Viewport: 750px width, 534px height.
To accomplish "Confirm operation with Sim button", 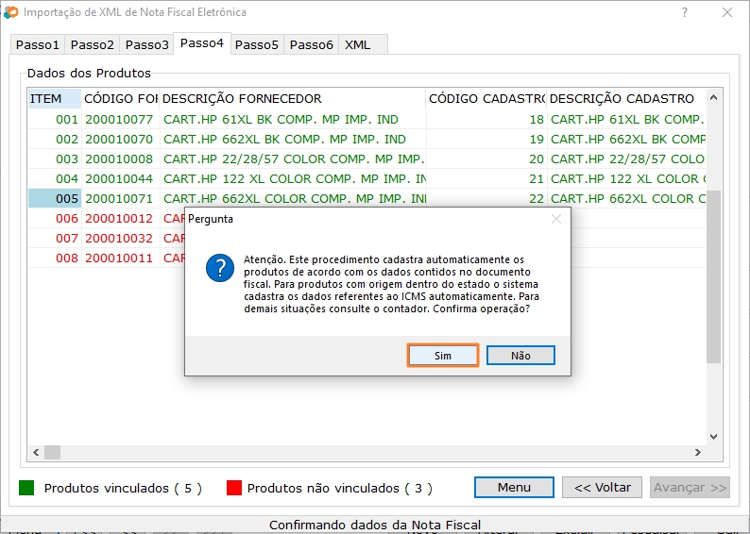I will tap(443, 356).
